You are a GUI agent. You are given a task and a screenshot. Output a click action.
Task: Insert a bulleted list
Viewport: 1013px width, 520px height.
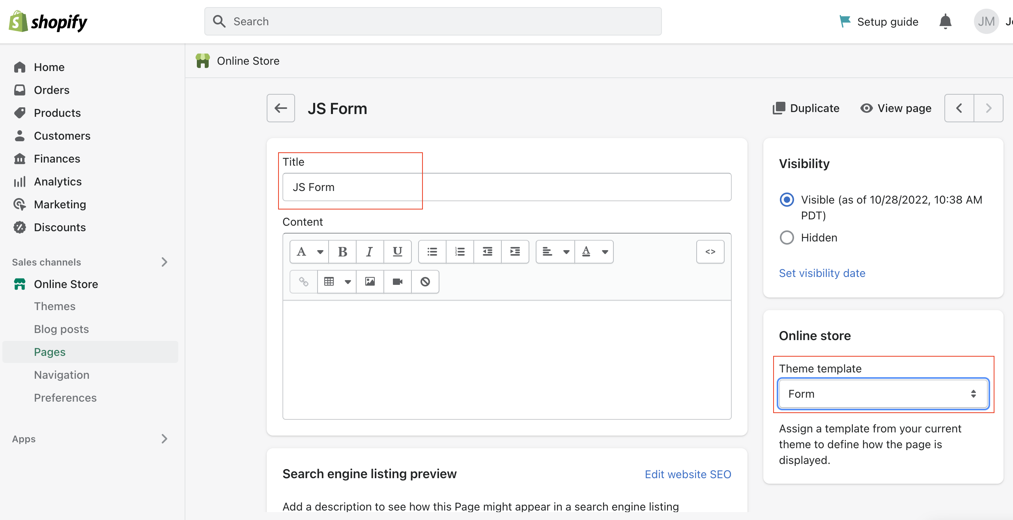pyautogui.click(x=432, y=252)
